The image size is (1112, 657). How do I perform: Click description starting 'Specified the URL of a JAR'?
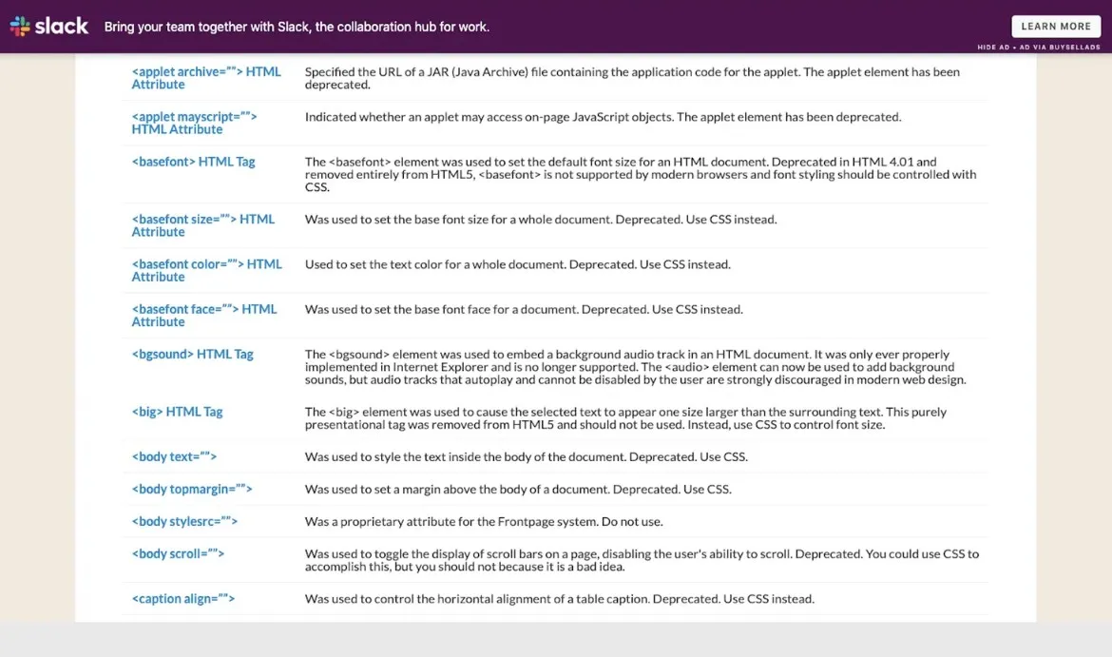pyautogui.click(x=632, y=78)
